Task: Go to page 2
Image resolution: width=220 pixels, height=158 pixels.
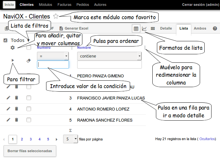Action: (22, 139)
